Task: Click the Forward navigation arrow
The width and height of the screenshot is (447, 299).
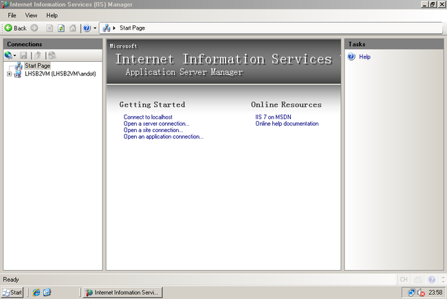Action: pos(34,28)
